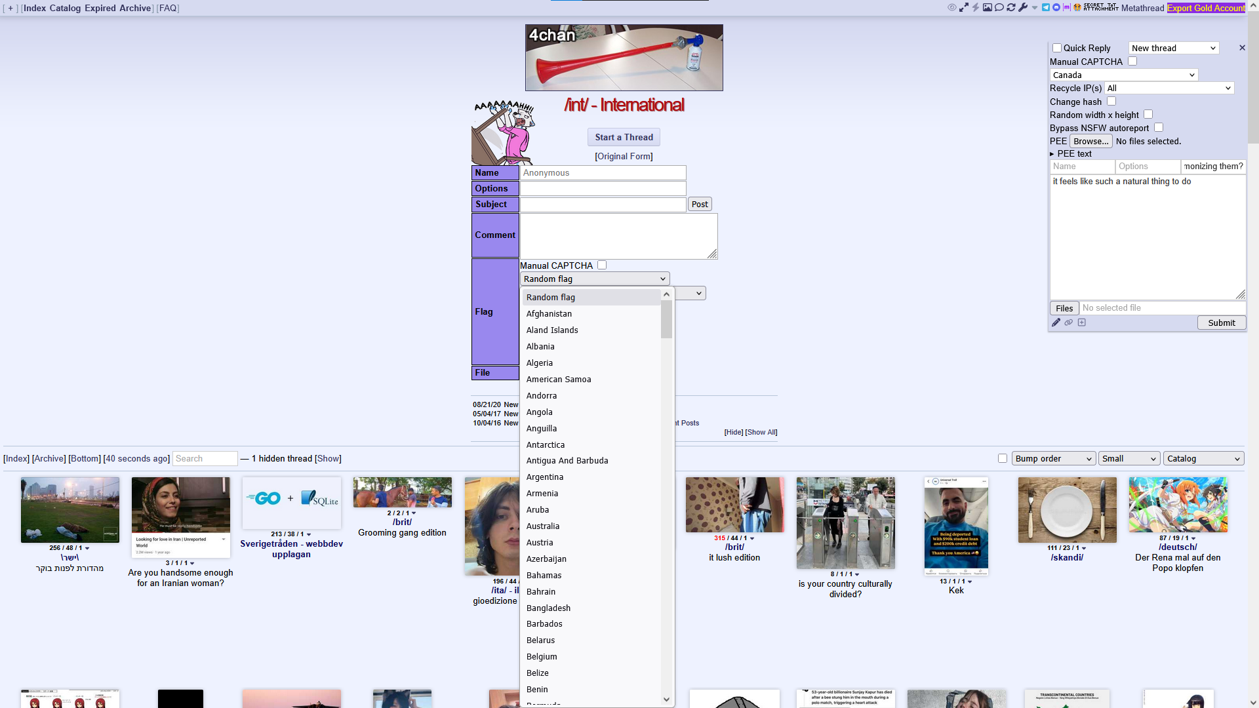Click the image gallery icon in header
The width and height of the screenshot is (1259, 708).
click(988, 8)
